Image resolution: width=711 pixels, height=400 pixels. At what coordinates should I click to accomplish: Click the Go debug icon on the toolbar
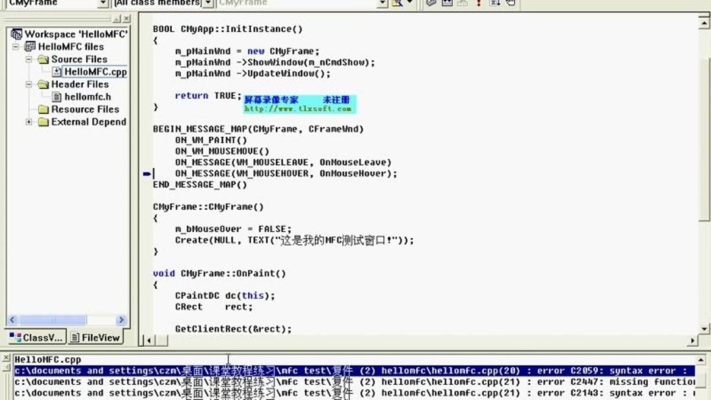pyautogui.click(x=495, y=3)
